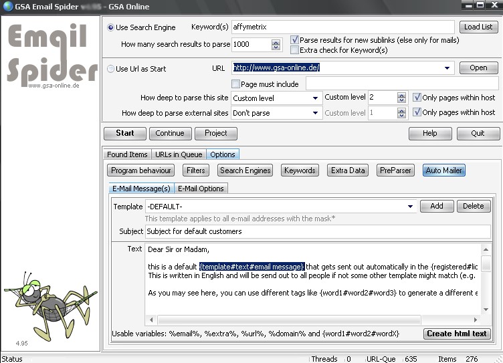
Task: Delete the current email template
Action: (x=473, y=206)
